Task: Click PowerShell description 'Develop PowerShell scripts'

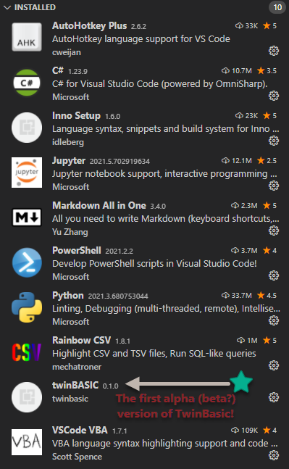Action: click(154, 264)
